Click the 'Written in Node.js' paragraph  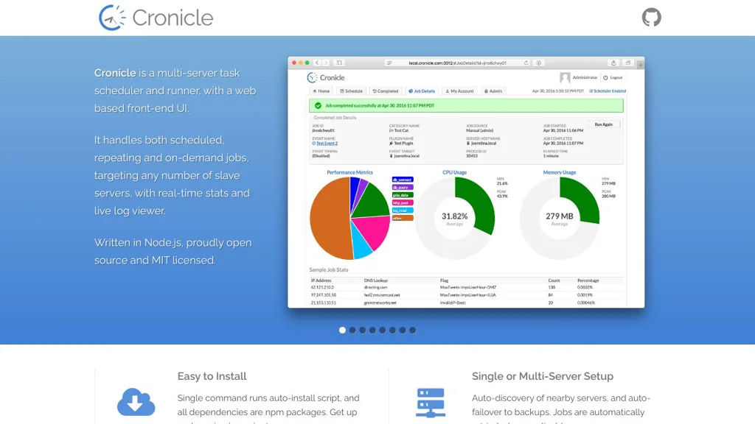tap(173, 252)
